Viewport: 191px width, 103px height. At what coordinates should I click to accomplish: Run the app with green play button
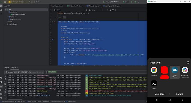[x=132, y=2]
